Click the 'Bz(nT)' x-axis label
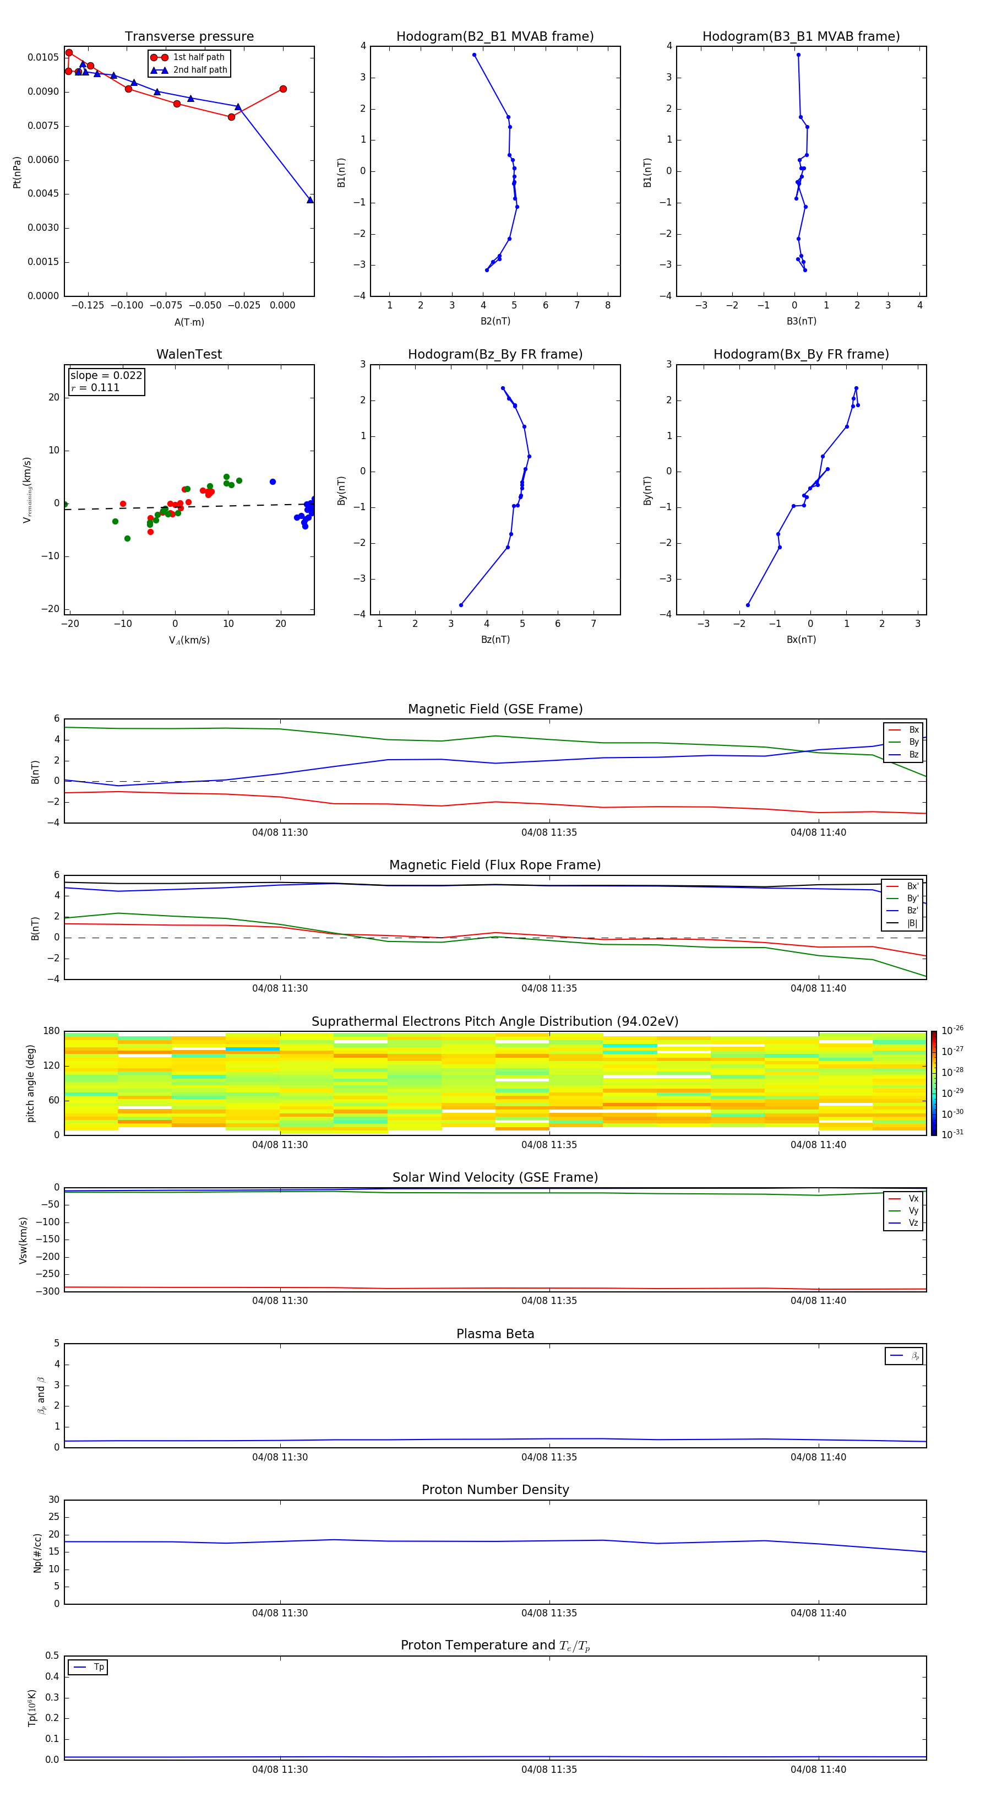 point(495,640)
